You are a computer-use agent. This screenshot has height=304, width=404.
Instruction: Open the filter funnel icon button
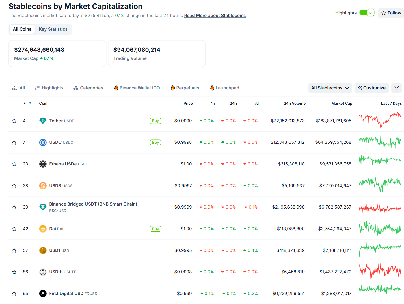[396, 88]
